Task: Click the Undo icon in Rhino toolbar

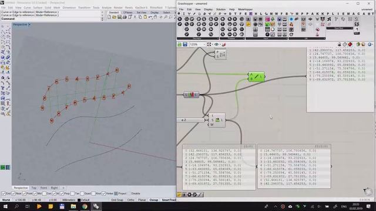Action: click(x=150, y=17)
